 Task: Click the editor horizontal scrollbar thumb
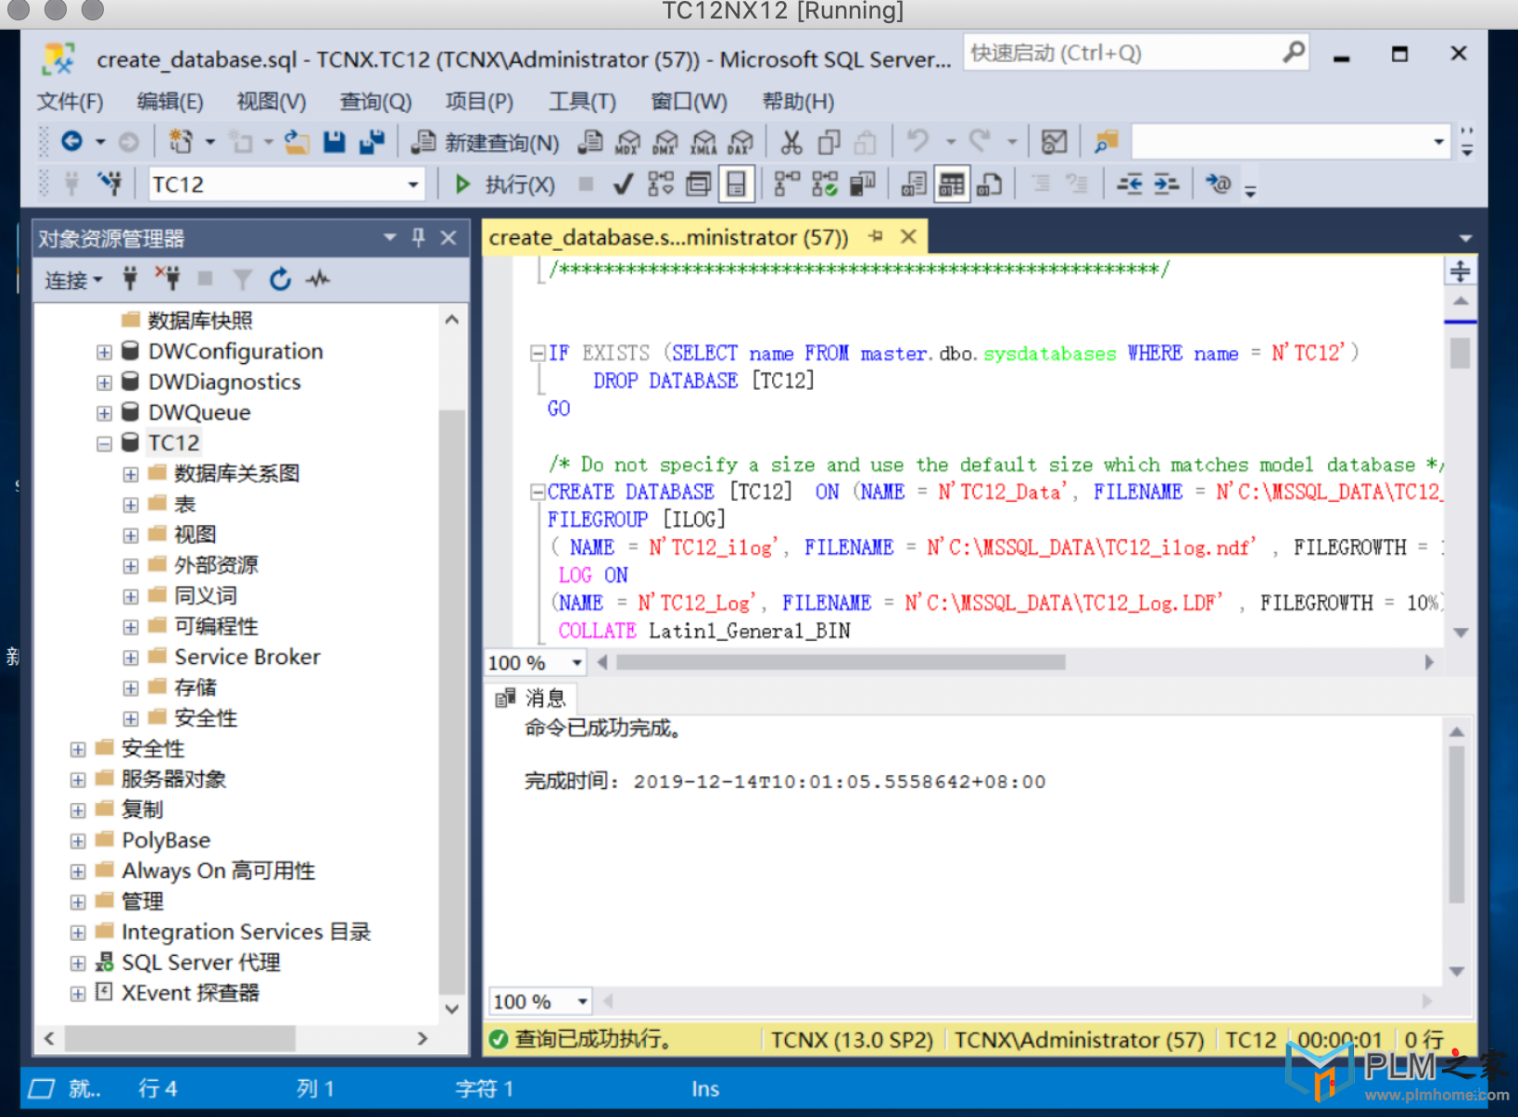840,662
